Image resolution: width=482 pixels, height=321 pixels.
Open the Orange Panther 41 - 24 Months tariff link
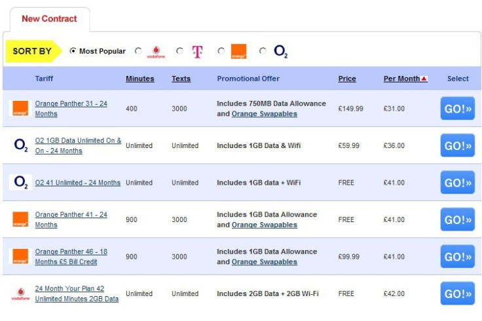(x=71, y=219)
